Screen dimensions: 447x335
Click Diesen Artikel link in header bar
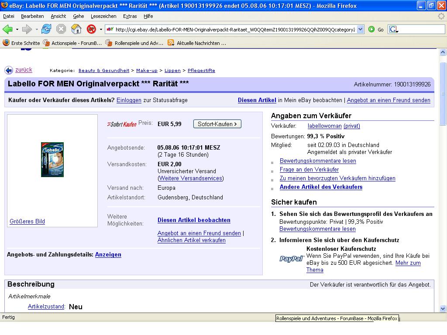point(257,100)
